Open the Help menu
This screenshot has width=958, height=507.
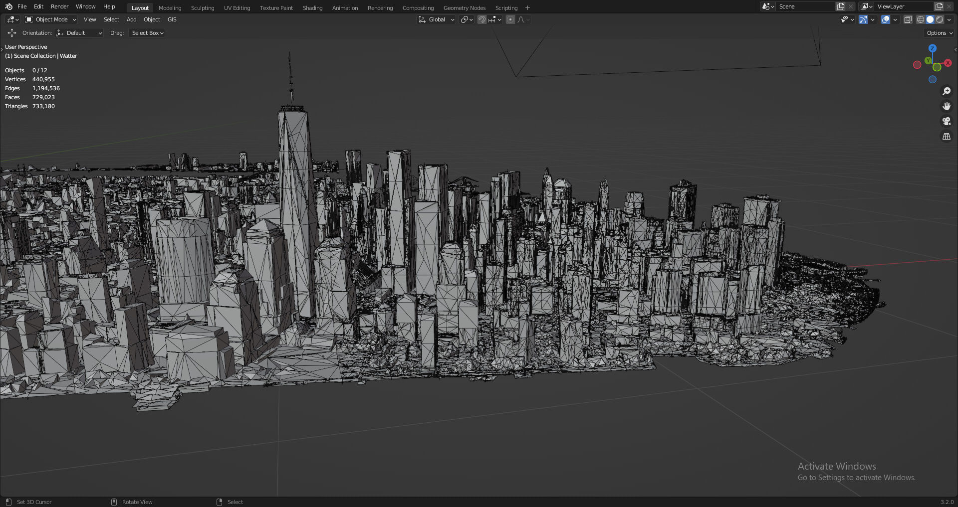(x=109, y=6)
